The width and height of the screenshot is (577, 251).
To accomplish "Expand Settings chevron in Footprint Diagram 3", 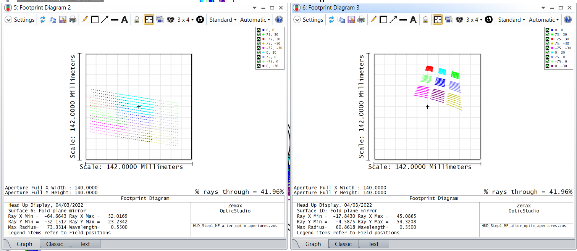I will pyautogui.click(x=297, y=20).
